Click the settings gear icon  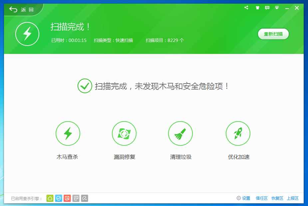click(238, 198)
